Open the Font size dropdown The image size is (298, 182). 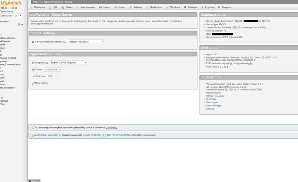52,76
